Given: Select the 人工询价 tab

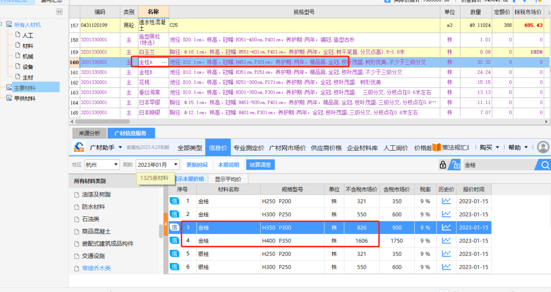Looking at the screenshot, I should pyautogui.click(x=396, y=148).
